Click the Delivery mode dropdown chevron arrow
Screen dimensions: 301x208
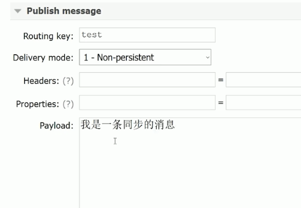click(x=207, y=57)
